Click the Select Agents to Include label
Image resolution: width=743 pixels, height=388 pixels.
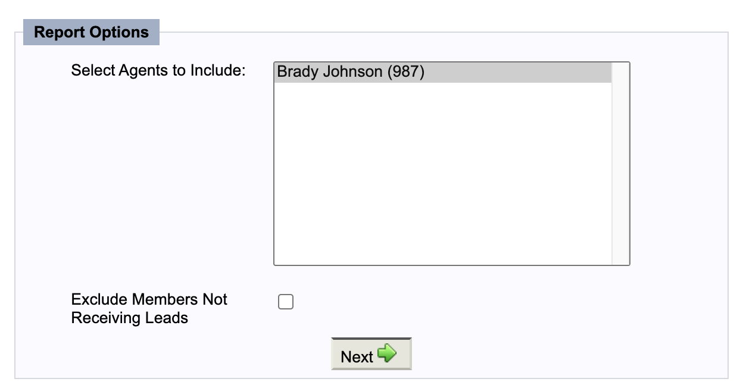(158, 70)
